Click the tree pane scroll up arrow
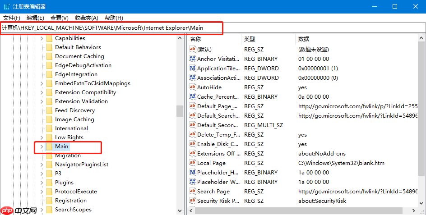The width and height of the screenshot is (426, 215). pyautogui.click(x=180, y=38)
